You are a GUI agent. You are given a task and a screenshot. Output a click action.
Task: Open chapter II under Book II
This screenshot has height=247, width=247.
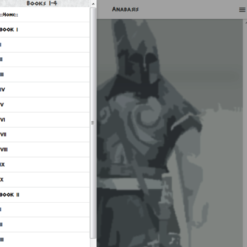(44, 224)
